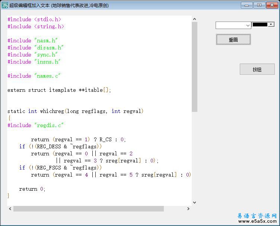
Task: Click the 'R_CS : 0;' return line
Action: tap(79, 139)
